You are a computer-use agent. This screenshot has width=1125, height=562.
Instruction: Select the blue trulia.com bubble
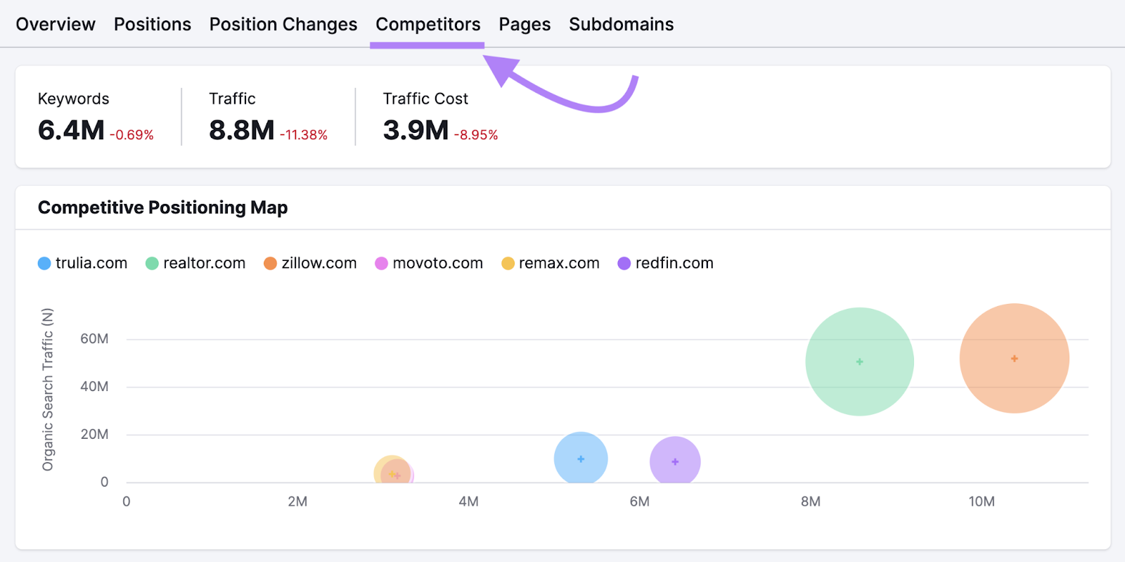pos(581,458)
